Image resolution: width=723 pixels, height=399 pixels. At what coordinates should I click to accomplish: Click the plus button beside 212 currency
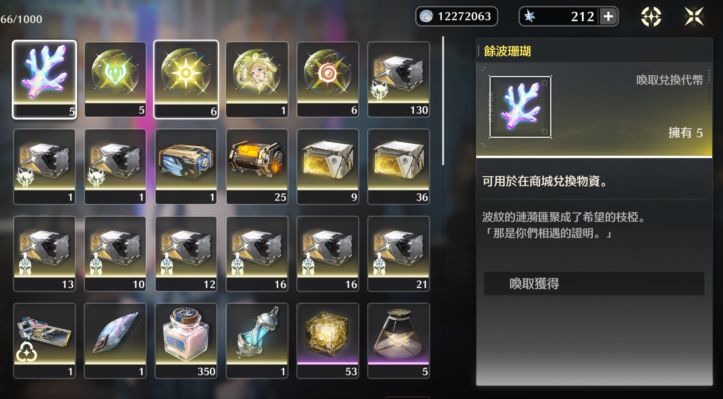[x=608, y=16]
